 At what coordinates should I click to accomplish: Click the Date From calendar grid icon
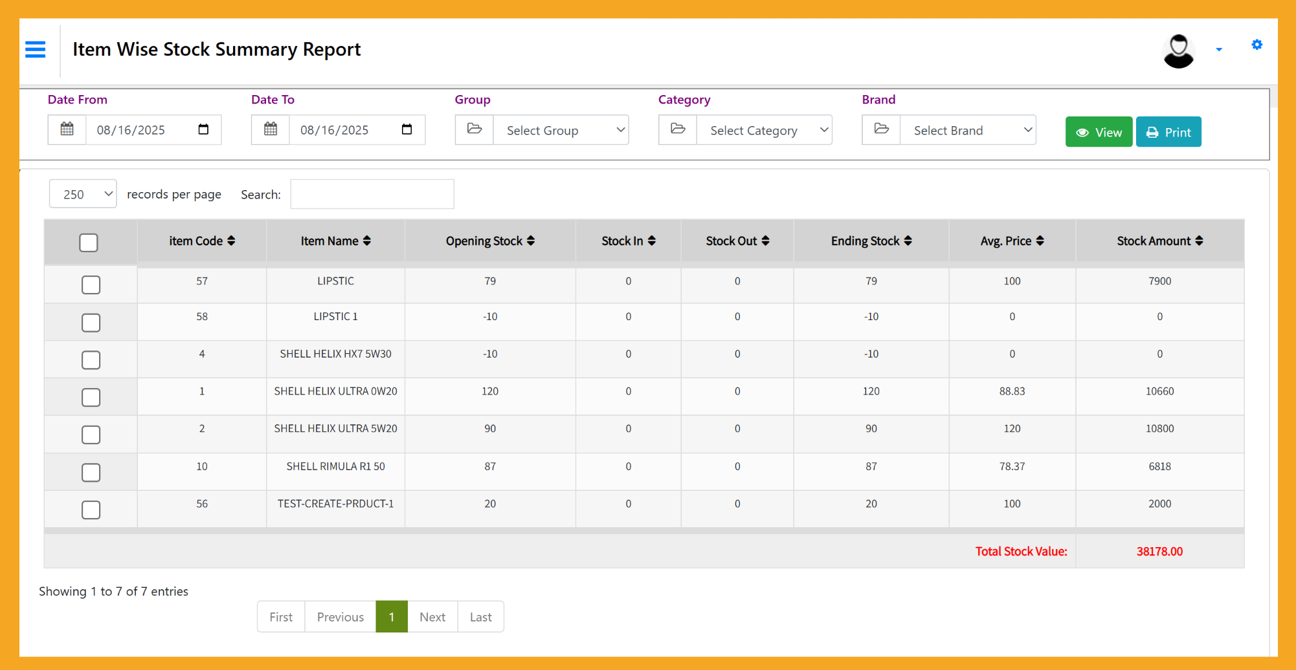67,129
